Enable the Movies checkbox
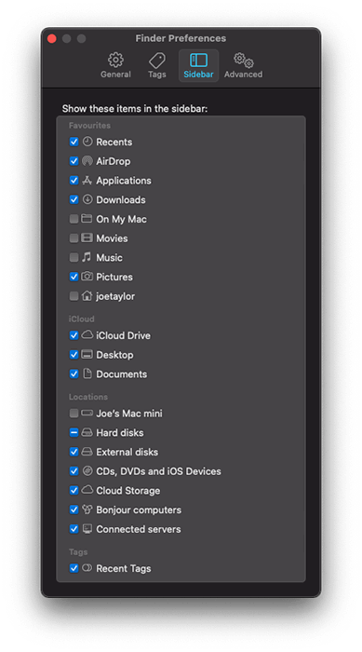Viewport: 362px width, 652px height. [74, 238]
